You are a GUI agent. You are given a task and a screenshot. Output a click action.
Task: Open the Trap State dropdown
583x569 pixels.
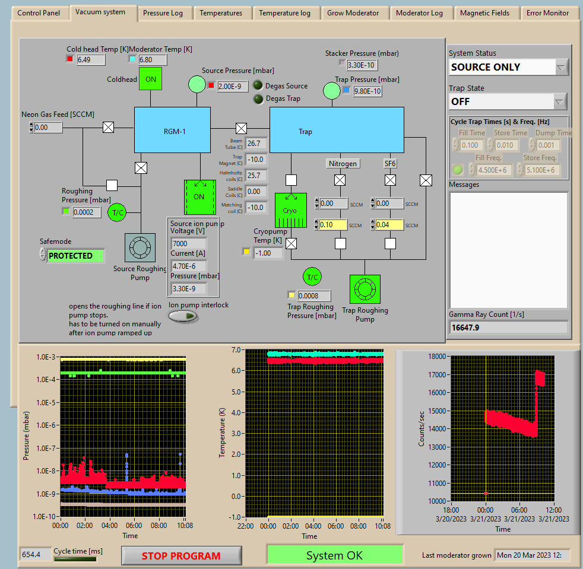(560, 101)
